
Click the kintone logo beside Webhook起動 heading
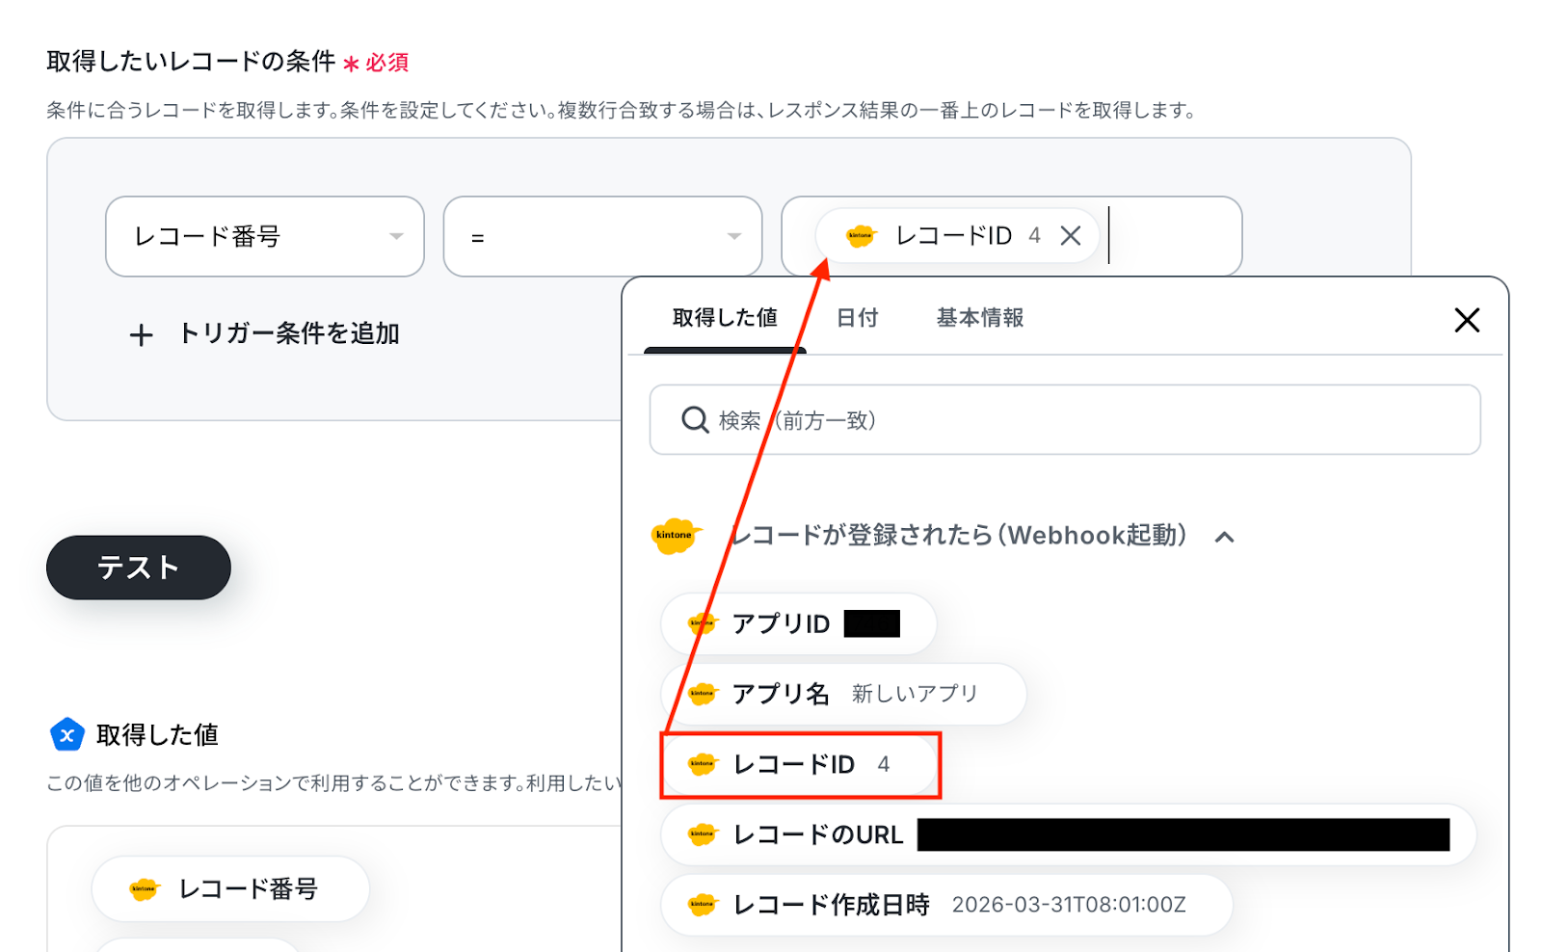tap(675, 536)
